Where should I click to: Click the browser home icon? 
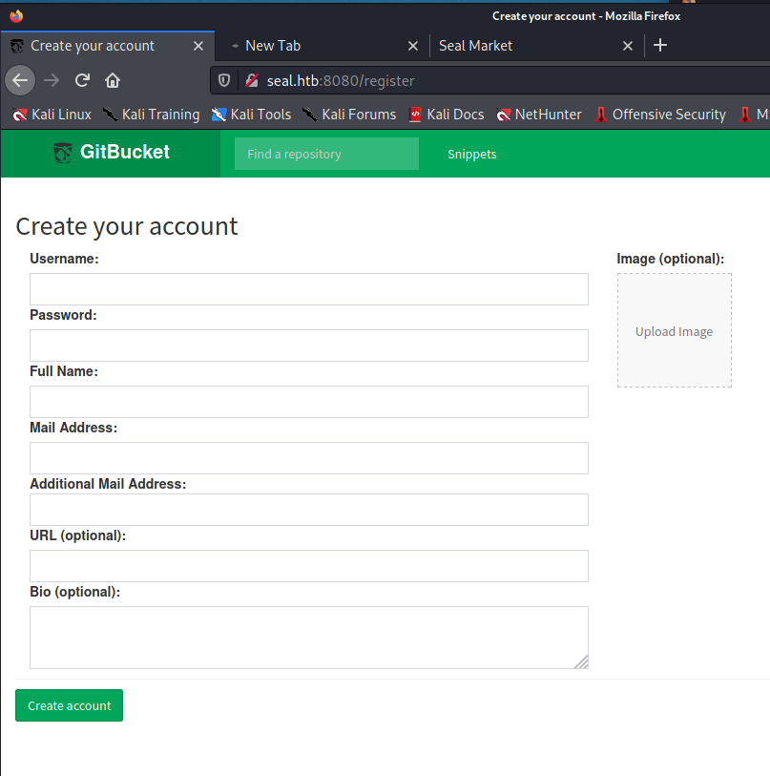click(x=113, y=80)
